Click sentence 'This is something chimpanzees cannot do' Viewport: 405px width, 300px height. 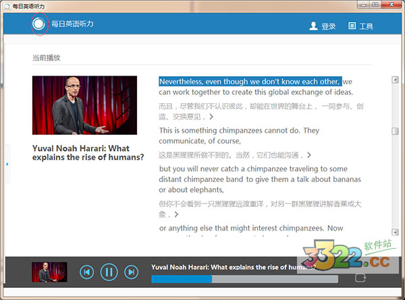(239, 136)
